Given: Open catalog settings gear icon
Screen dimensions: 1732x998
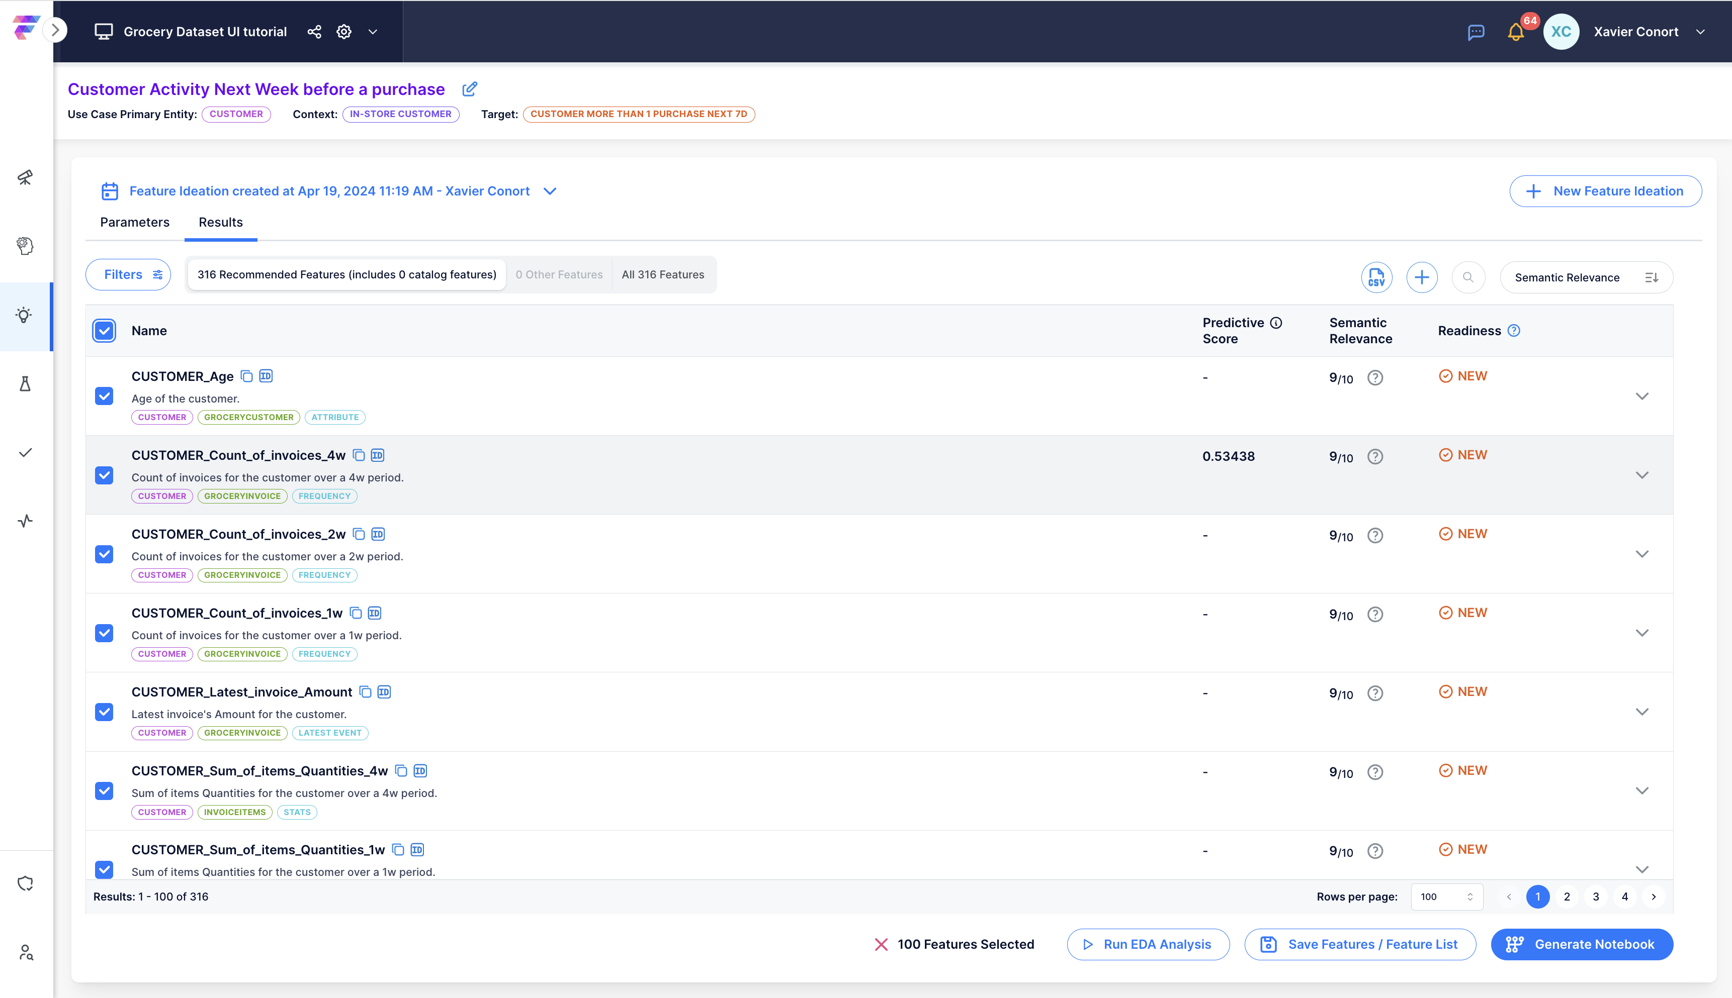Looking at the screenshot, I should [x=343, y=32].
